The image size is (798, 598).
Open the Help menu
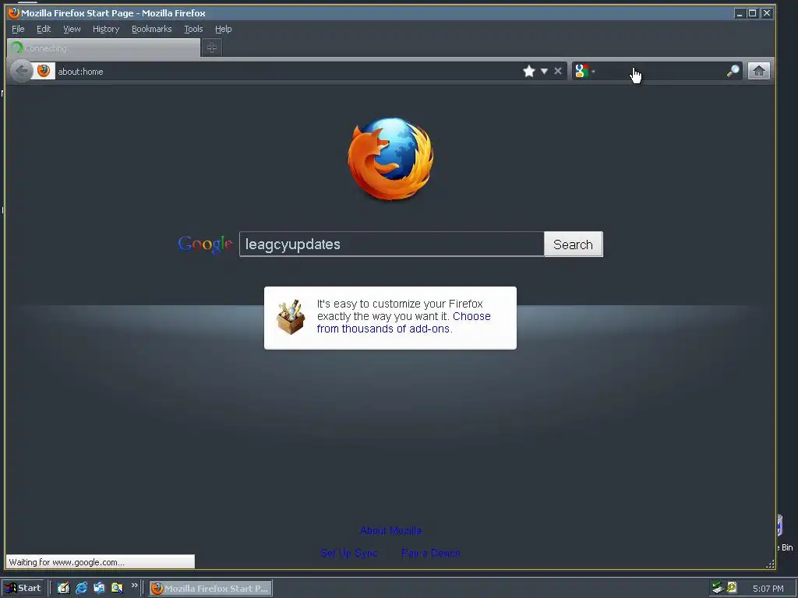[224, 29]
